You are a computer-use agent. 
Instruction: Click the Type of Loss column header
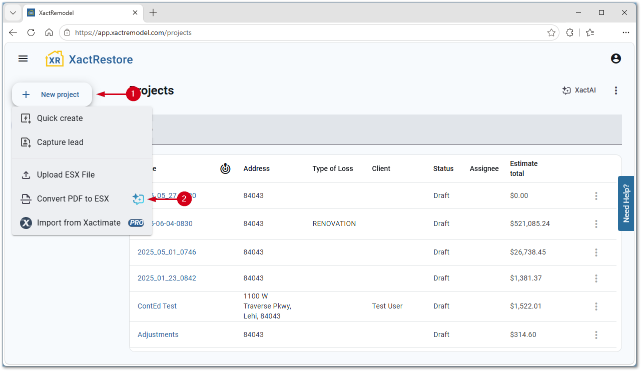click(333, 169)
